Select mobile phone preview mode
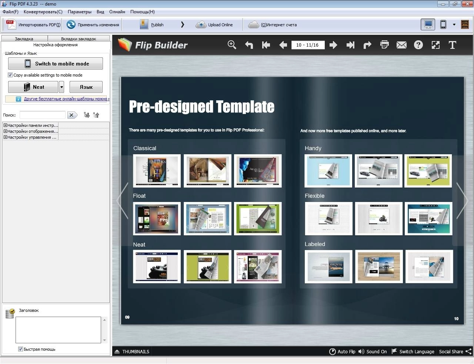The width and height of the screenshot is (474, 364). pyautogui.click(x=443, y=25)
